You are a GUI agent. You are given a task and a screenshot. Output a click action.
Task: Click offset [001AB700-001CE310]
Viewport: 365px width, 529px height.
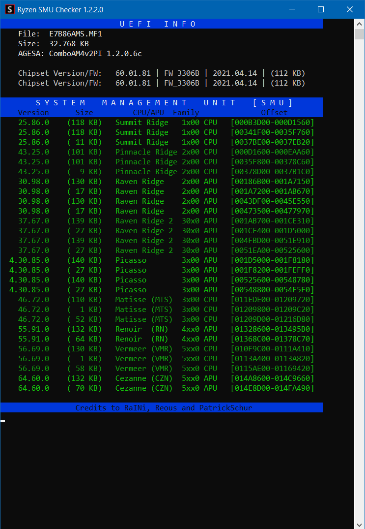click(273, 221)
